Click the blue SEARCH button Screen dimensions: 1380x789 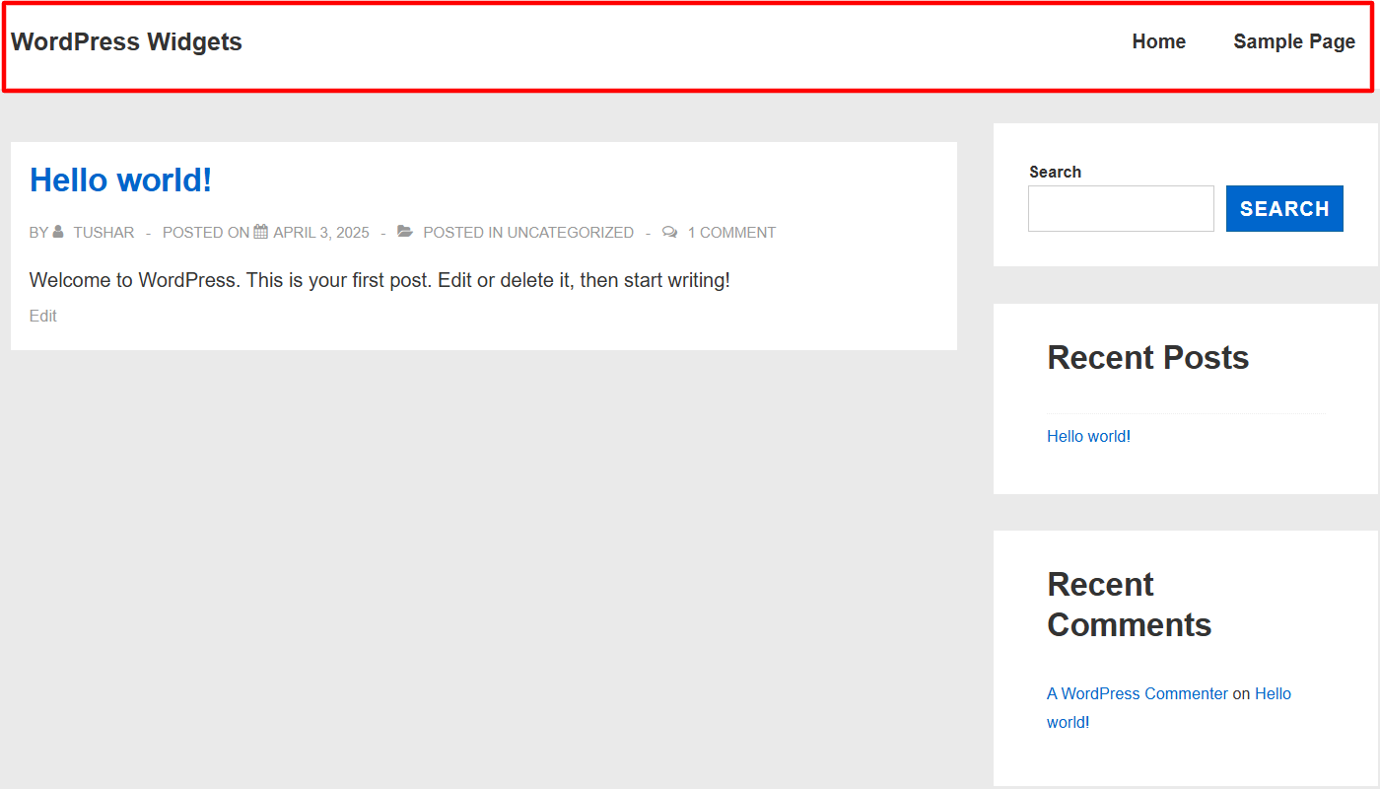click(1284, 208)
